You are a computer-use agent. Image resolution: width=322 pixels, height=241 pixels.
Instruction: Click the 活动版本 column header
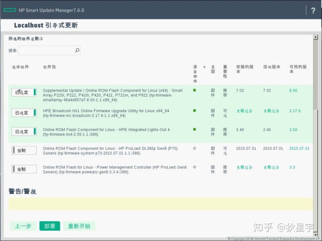tap(272, 67)
